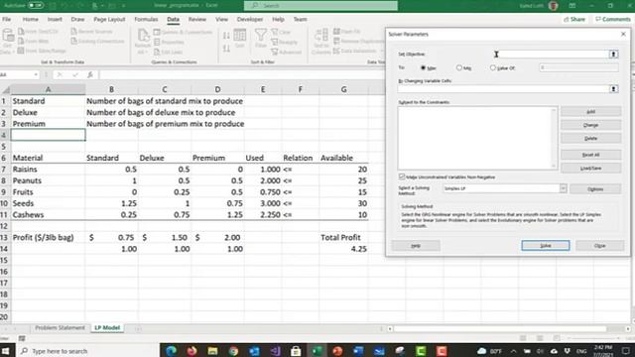Click the Changing Variable Cells range selector icon
This screenshot has width=635, height=357.
[x=613, y=89]
